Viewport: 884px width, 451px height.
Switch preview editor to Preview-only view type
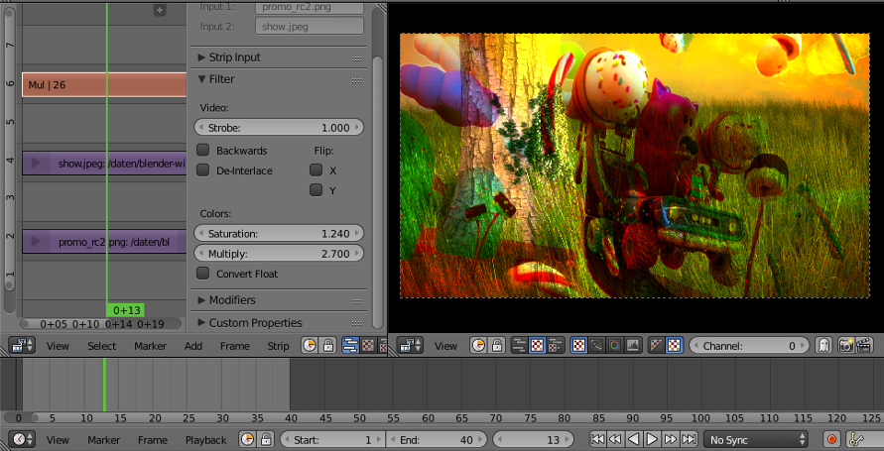pyautogui.click(x=538, y=346)
